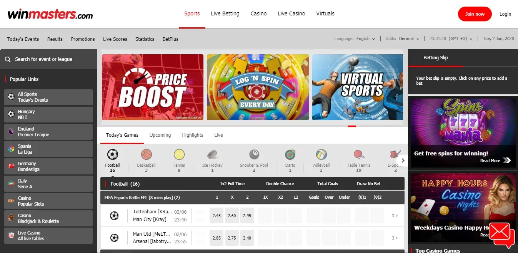Open the Live Betting tab

[x=225, y=13]
